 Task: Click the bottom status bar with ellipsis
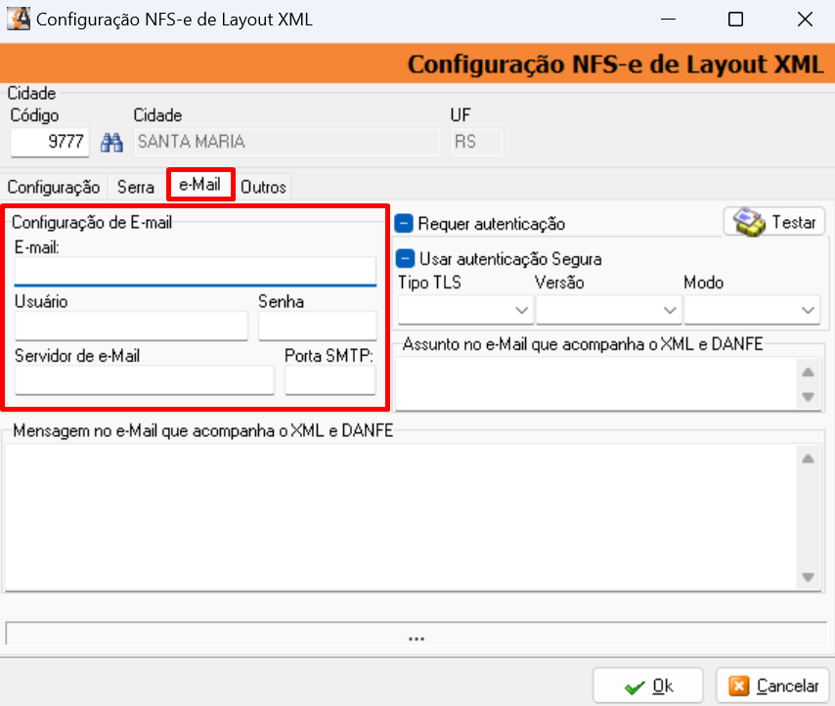click(416, 634)
